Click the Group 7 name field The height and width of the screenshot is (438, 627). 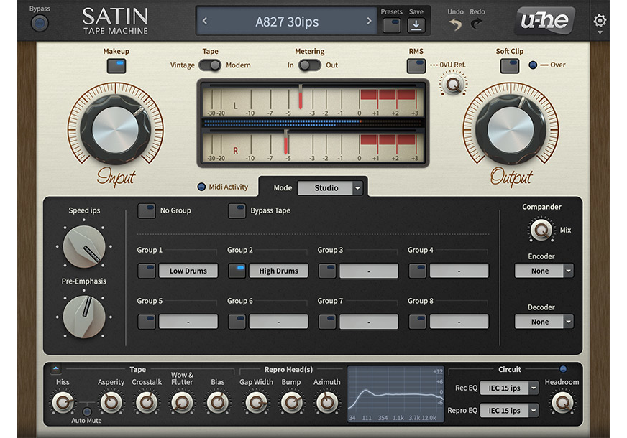pos(369,322)
